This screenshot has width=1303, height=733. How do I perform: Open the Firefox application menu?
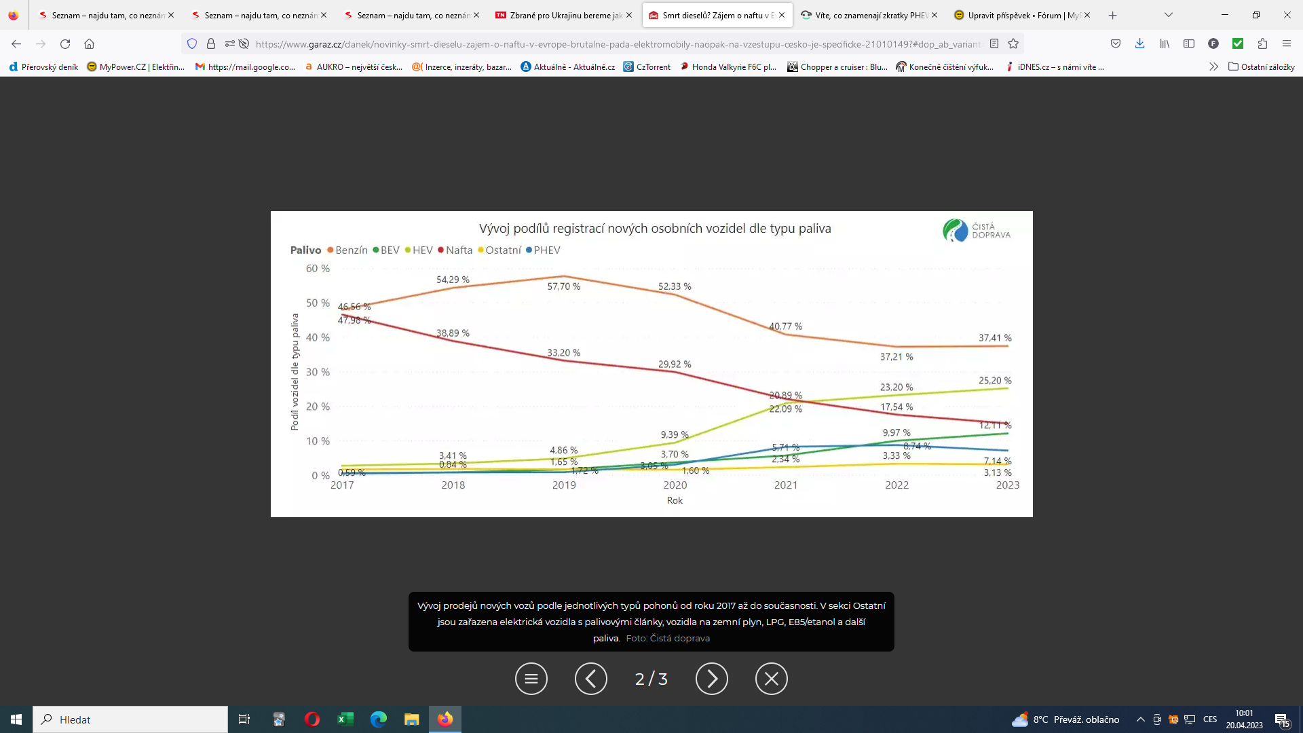(x=1287, y=44)
